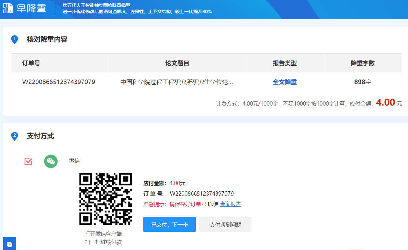Click the 报告类型 column header
408x250 pixels.
coord(285,63)
